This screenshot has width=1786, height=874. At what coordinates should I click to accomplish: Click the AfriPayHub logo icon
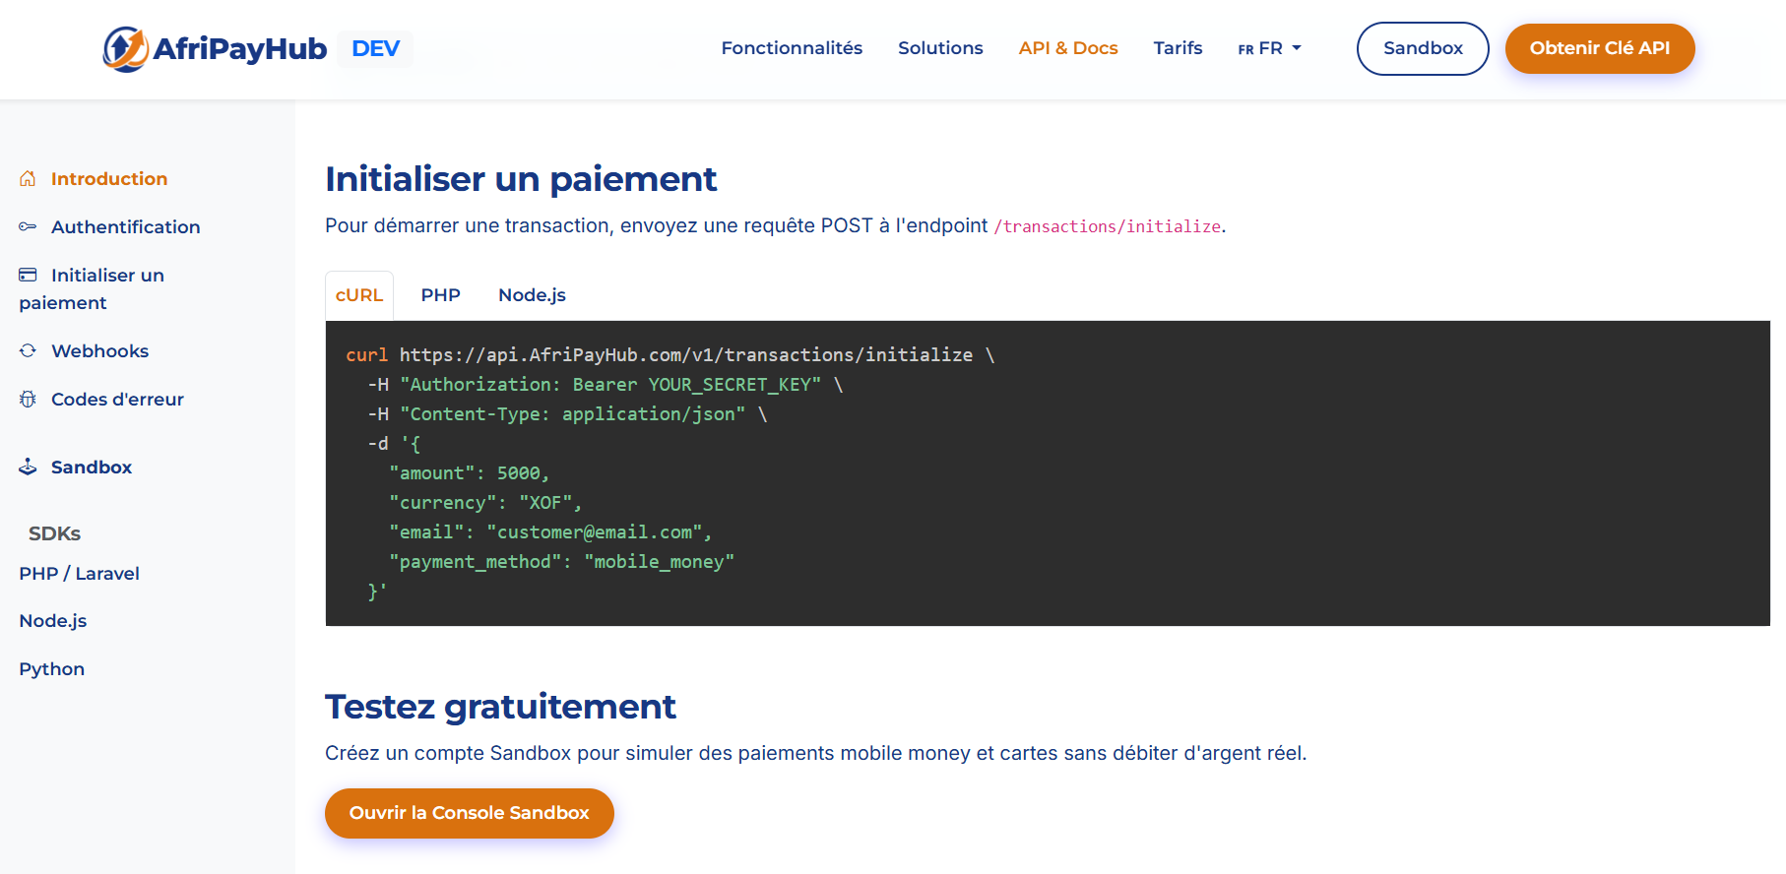click(x=126, y=48)
